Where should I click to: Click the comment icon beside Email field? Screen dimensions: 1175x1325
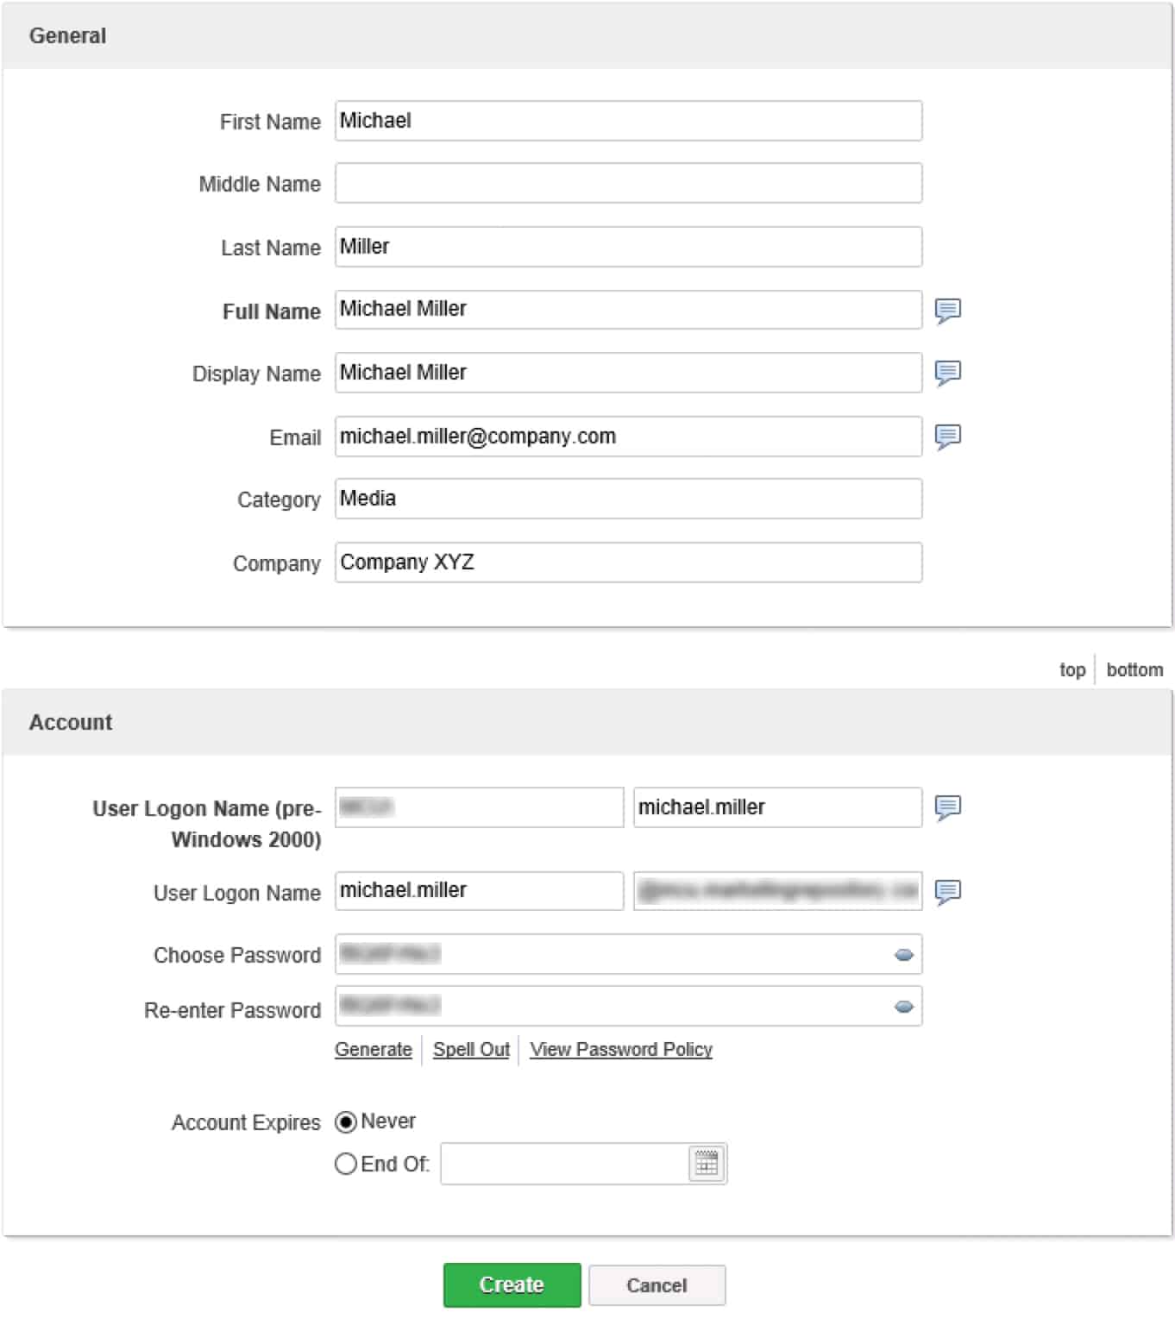coord(947,436)
